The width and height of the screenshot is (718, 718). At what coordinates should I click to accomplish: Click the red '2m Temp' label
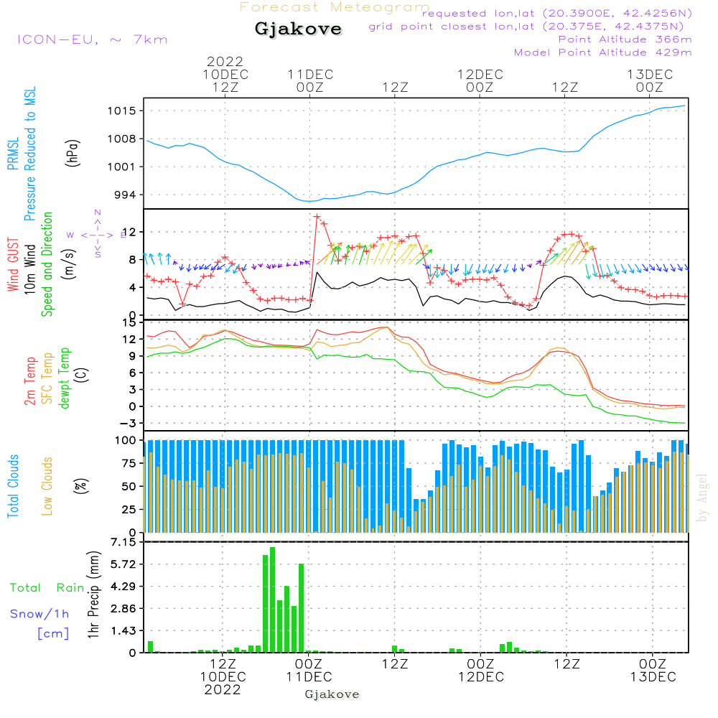click(29, 381)
